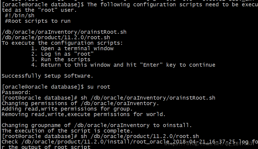Image resolution: width=258 pixels, height=149 pixels.
Task: Click "Removing read,write,execute permissions for world." line
Action: [84, 114]
